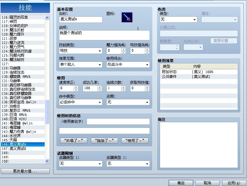Click the 更改最大值 button
This screenshot has height=186, width=247.
(x=25, y=171)
